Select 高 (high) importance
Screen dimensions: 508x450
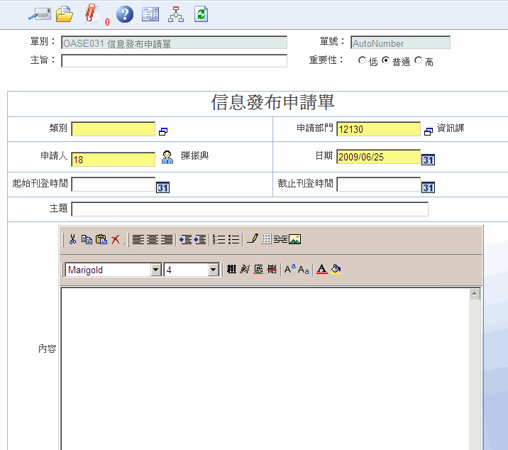(419, 61)
